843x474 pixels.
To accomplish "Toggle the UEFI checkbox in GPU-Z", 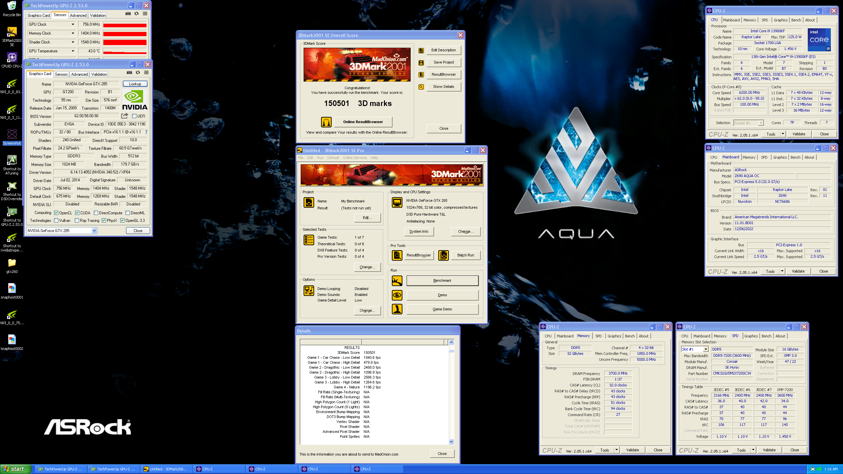I will [134, 116].
